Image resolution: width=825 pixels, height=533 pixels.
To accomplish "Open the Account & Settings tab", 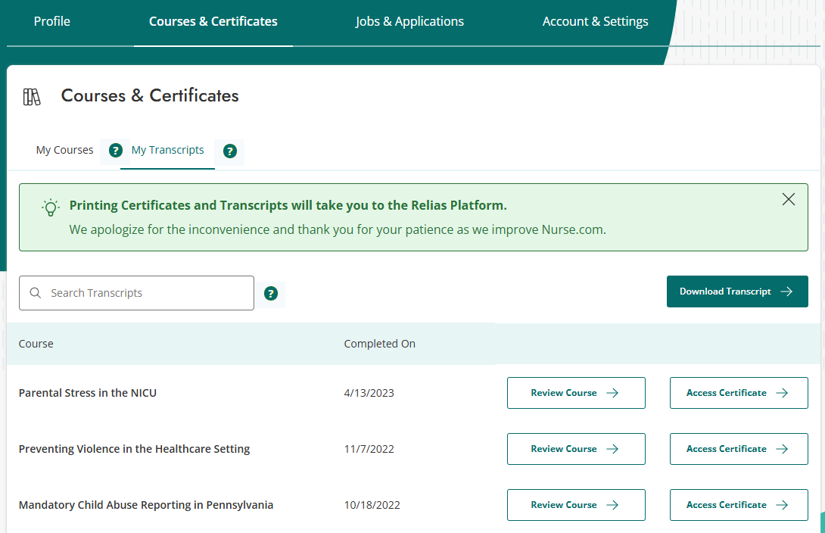I will tap(595, 21).
